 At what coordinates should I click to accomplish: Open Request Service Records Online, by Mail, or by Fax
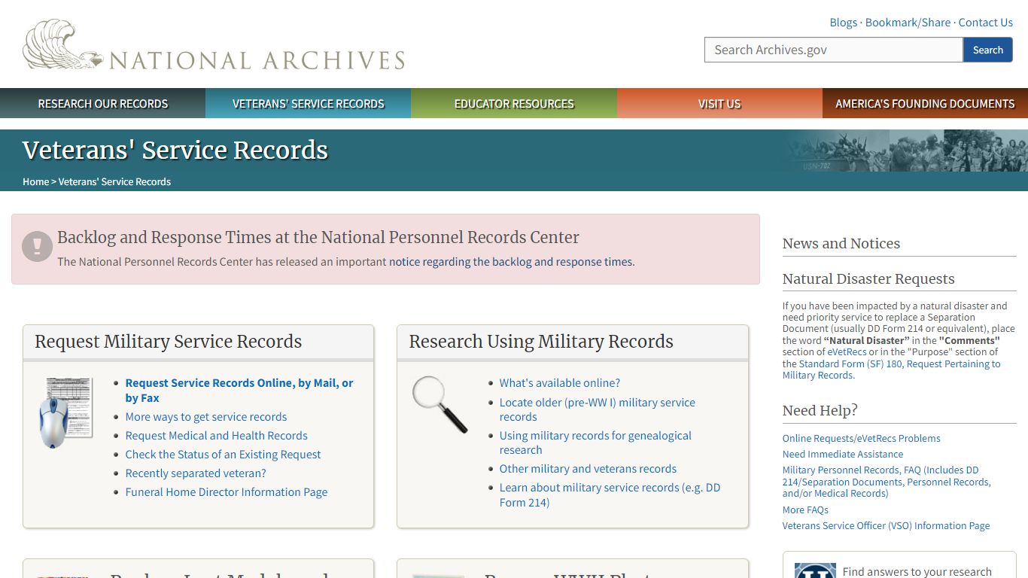click(239, 390)
